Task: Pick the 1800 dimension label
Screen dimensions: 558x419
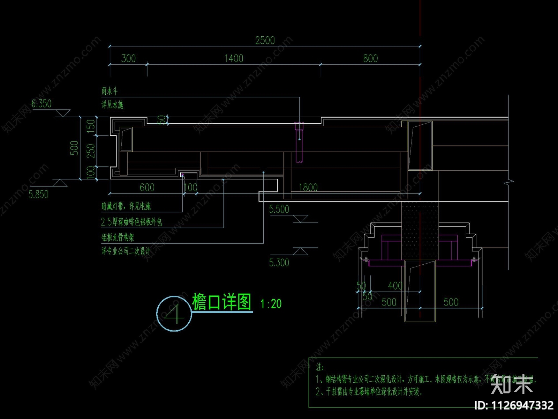Action: pyautogui.click(x=308, y=188)
